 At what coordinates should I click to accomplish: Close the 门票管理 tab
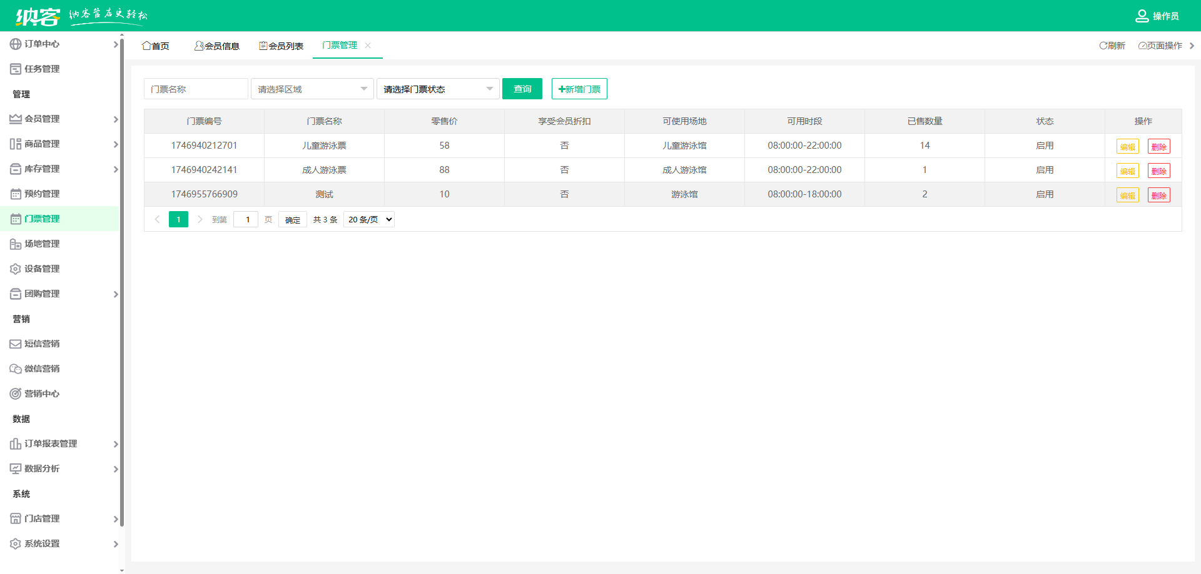point(368,45)
